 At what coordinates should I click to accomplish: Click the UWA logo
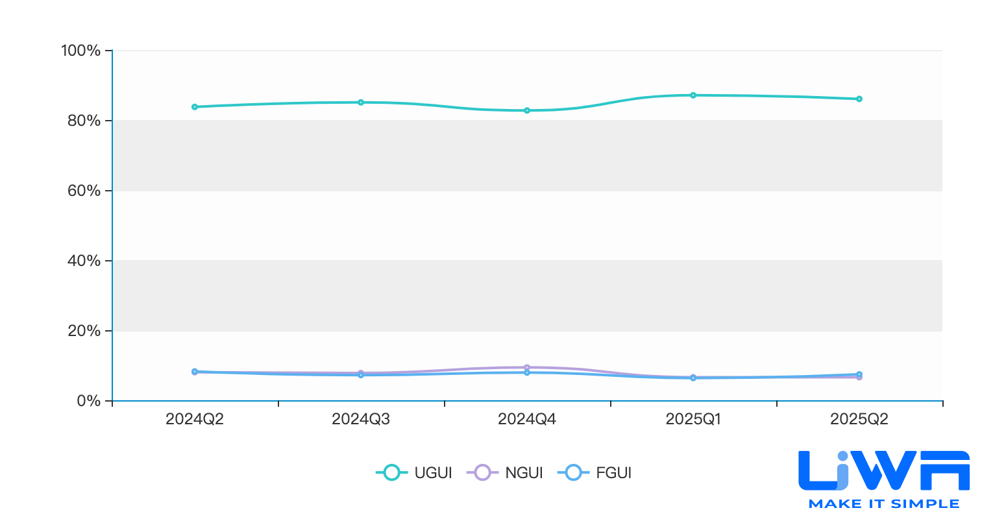(x=884, y=470)
